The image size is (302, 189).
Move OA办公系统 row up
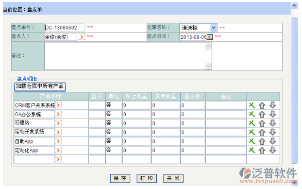262,115
